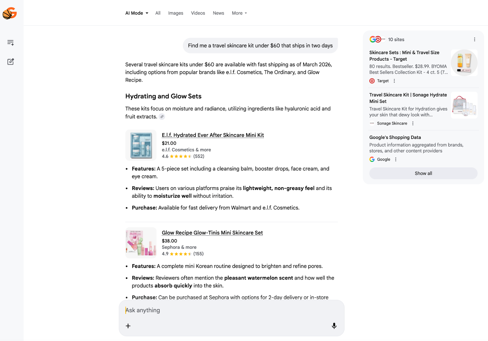Image resolution: width=488 pixels, height=341 pixels.
Task: Open the More search options menu
Action: tap(239, 13)
